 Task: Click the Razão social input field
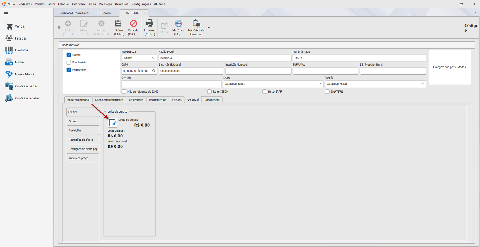point(225,58)
